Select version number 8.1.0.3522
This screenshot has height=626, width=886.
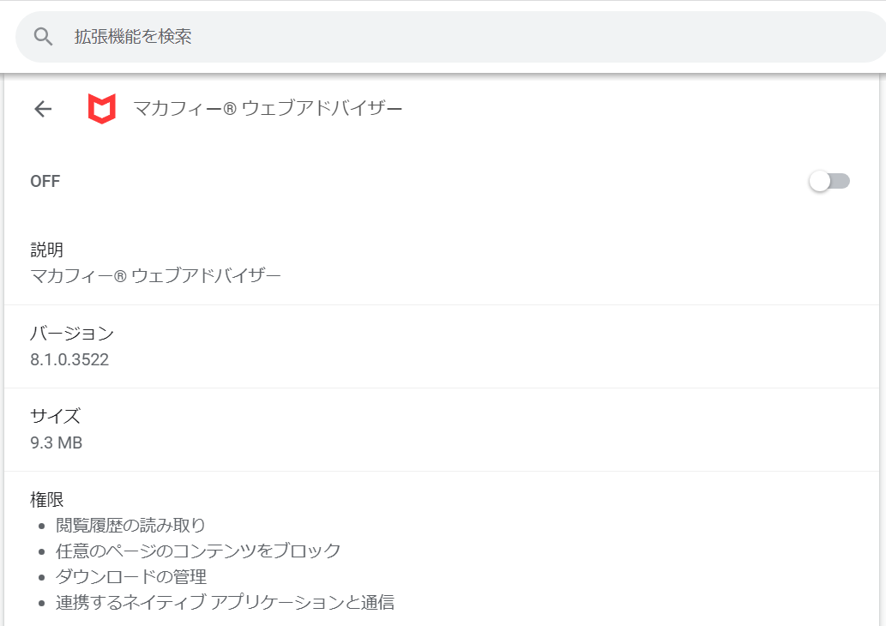[69, 359]
